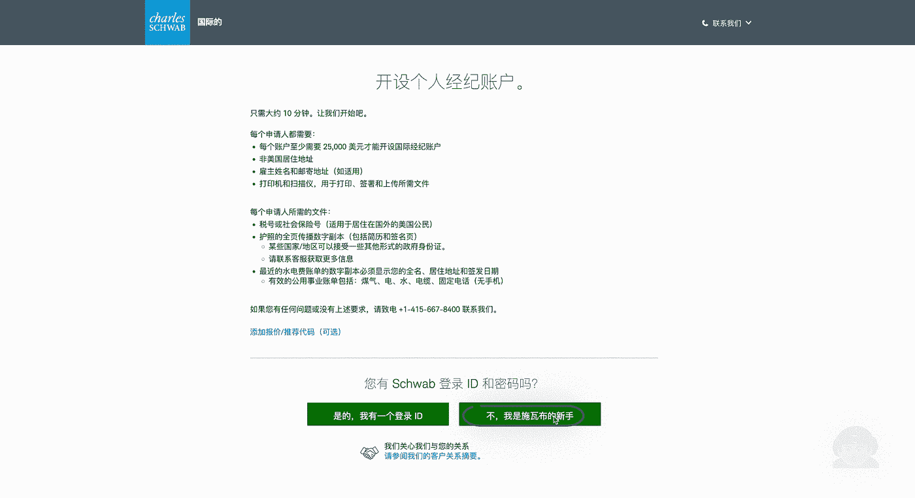Click 最近的水电费账单 list item

pyautogui.click(x=378, y=271)
